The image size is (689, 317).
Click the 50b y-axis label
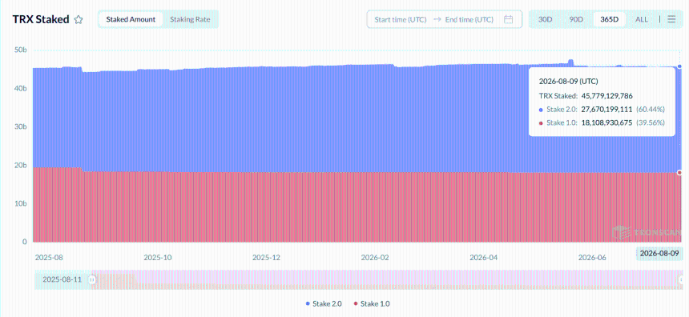[21, 50]
